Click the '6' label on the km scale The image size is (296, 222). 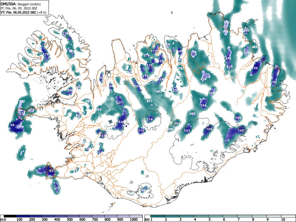click(224, 220)
